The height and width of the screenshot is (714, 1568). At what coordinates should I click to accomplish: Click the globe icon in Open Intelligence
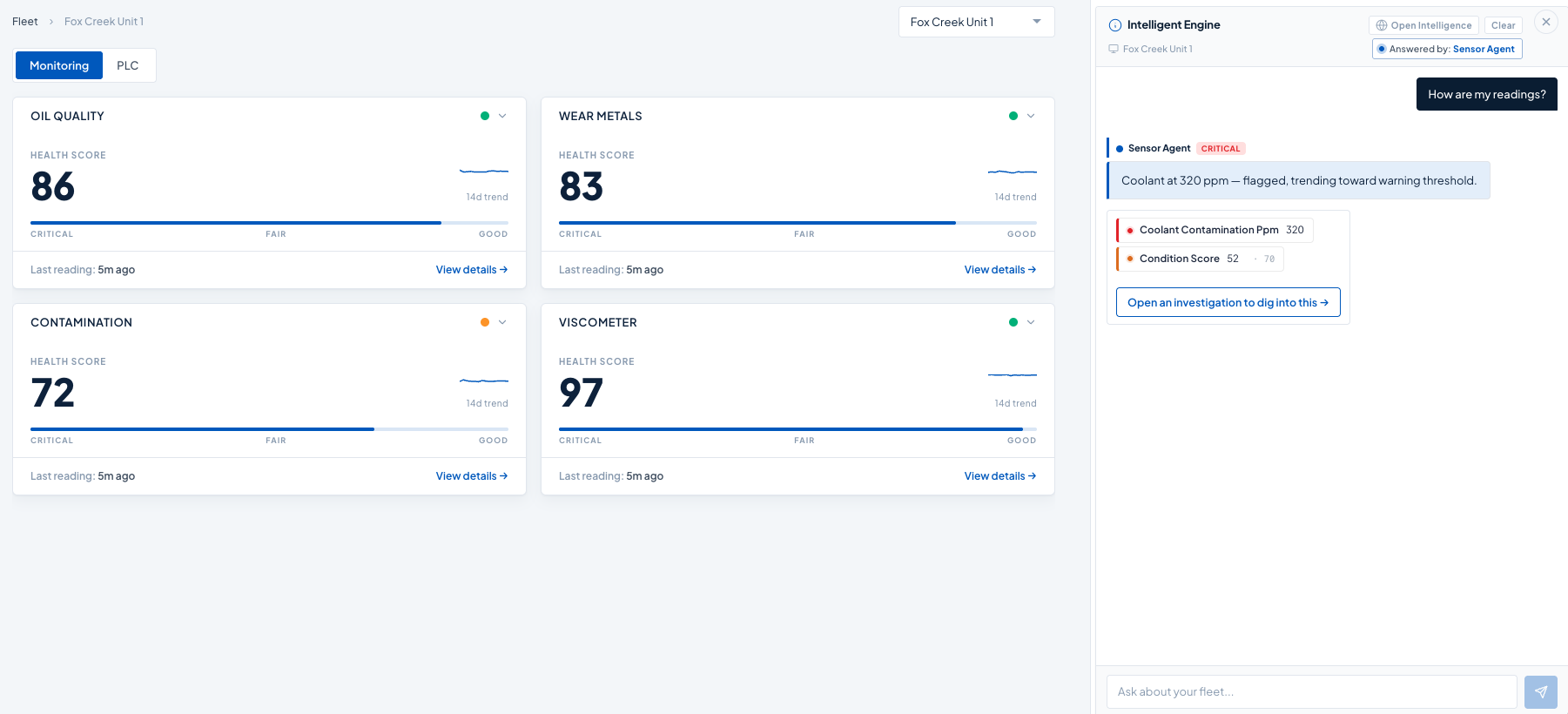point(1382,25)
